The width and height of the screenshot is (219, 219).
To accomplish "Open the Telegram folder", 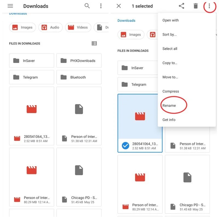I will [x=31, y=77].
